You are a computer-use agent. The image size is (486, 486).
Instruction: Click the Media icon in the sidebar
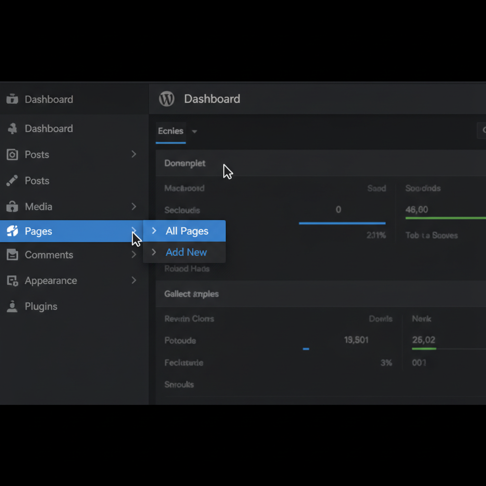tap(12, 207)
